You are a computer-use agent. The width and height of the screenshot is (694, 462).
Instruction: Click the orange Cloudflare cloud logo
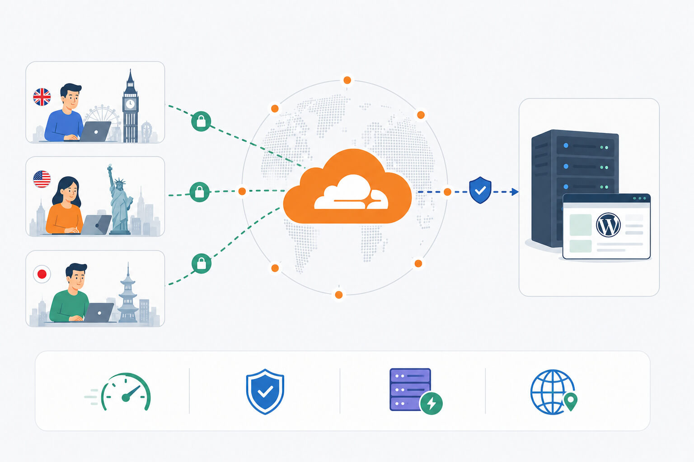pos(347,187)
